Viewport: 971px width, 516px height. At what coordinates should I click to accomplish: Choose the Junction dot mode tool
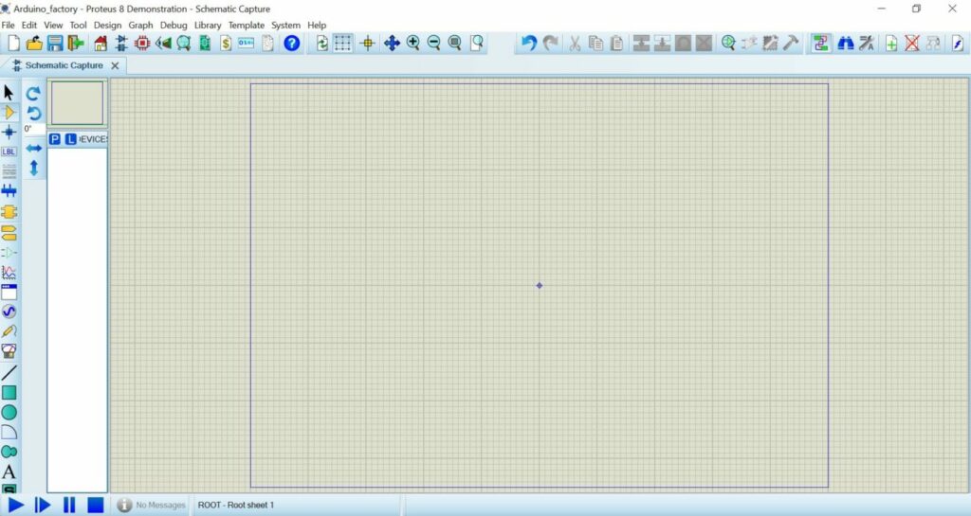(x=9, y=132)
